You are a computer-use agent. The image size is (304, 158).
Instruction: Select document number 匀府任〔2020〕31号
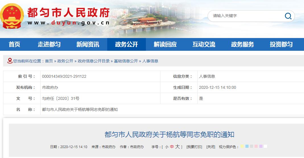[61, 98]
